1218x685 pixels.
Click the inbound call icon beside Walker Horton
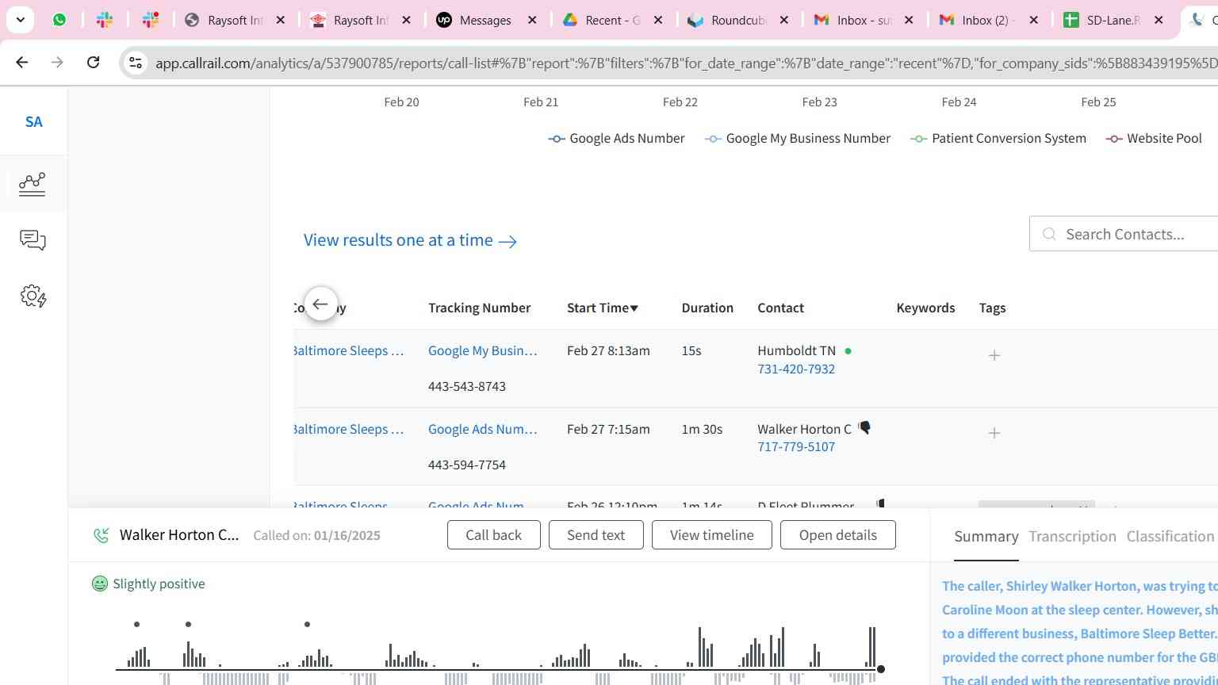tap(101, 535)
